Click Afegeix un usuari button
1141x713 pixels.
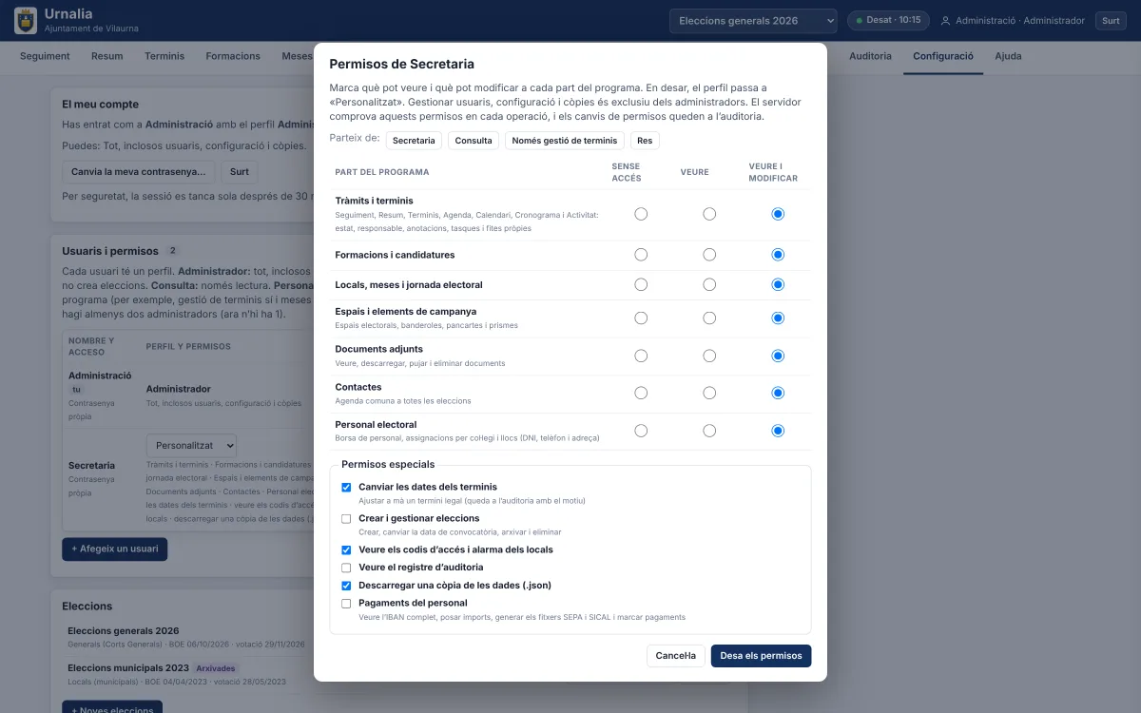tap(114, 549)
